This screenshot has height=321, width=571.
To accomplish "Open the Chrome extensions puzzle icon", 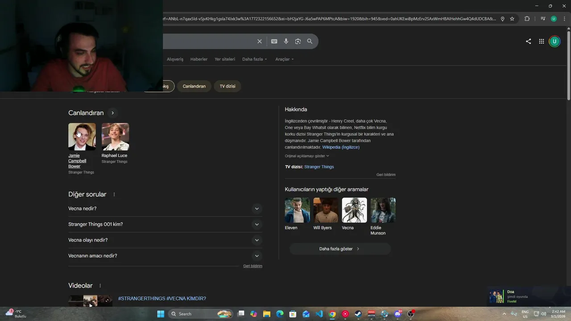I will pos(527,19).
